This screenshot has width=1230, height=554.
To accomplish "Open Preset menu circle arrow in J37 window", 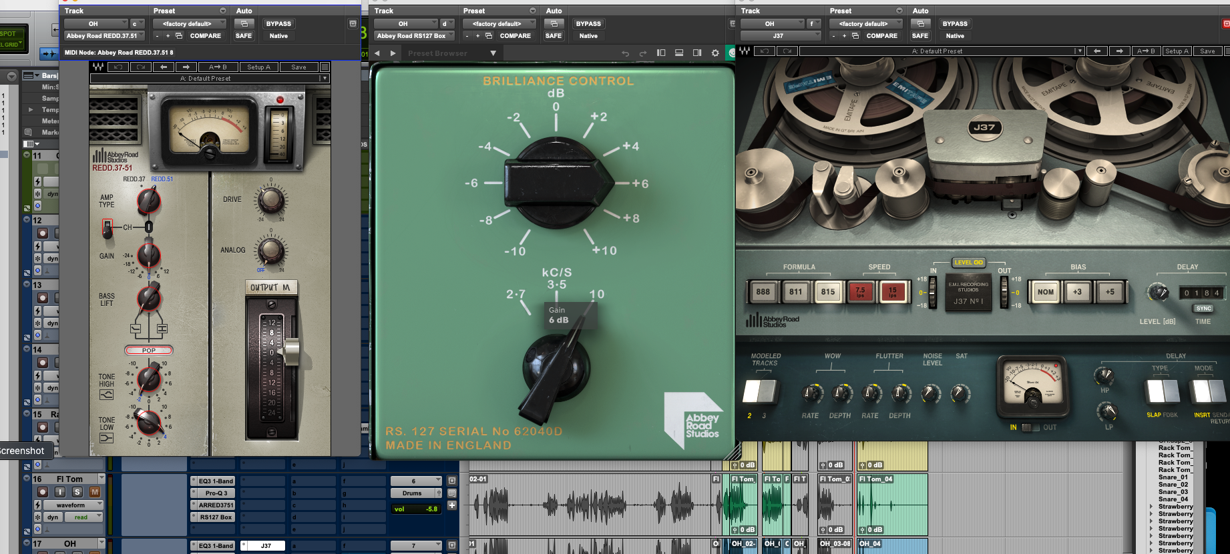I will [x=899, y=11].
